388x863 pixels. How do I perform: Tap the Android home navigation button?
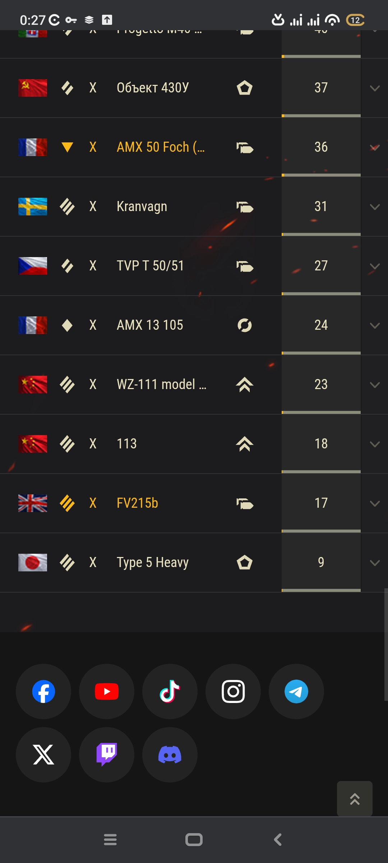(194, 840)
